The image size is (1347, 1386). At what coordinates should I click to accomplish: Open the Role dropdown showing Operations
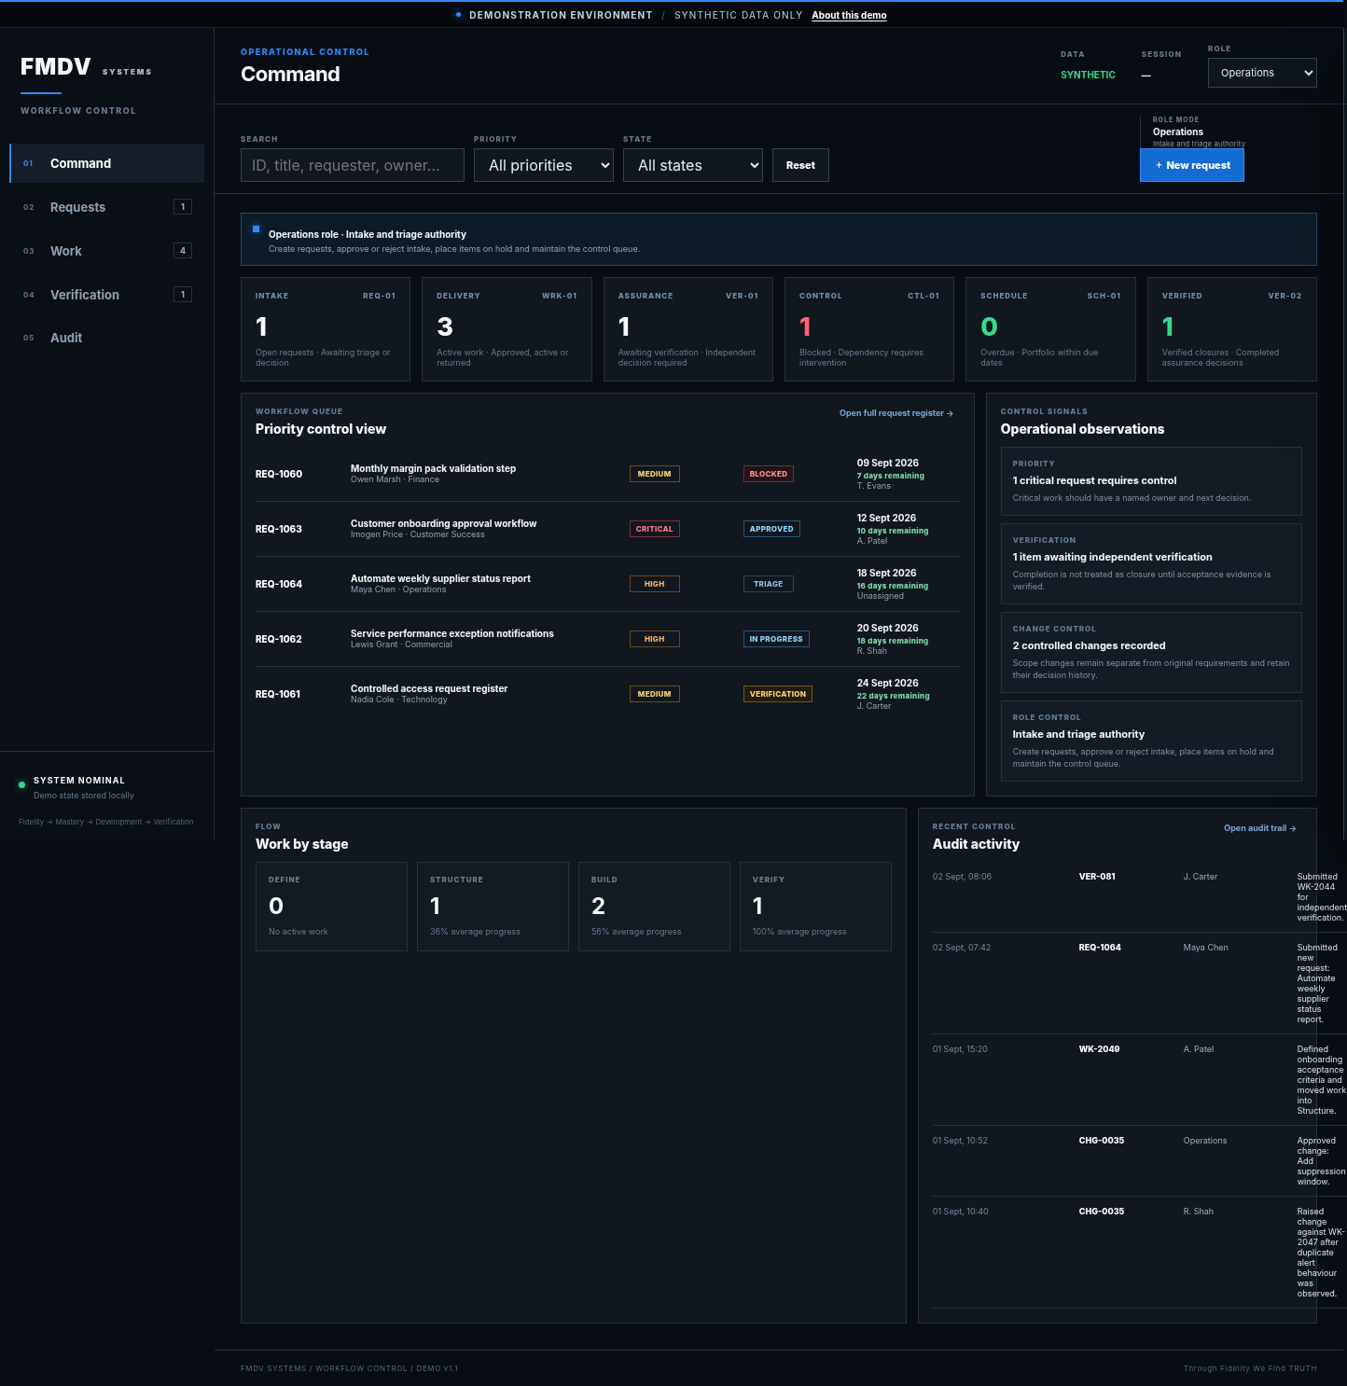[x=1262, y=73]
